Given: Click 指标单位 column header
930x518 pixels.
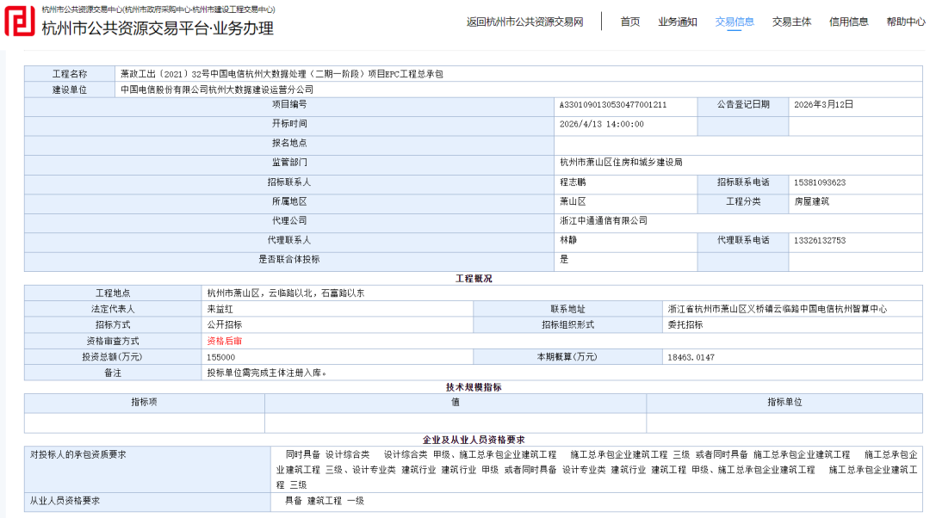Looking at the screenshot, I should pyautogui.click(x=784, y=403).
